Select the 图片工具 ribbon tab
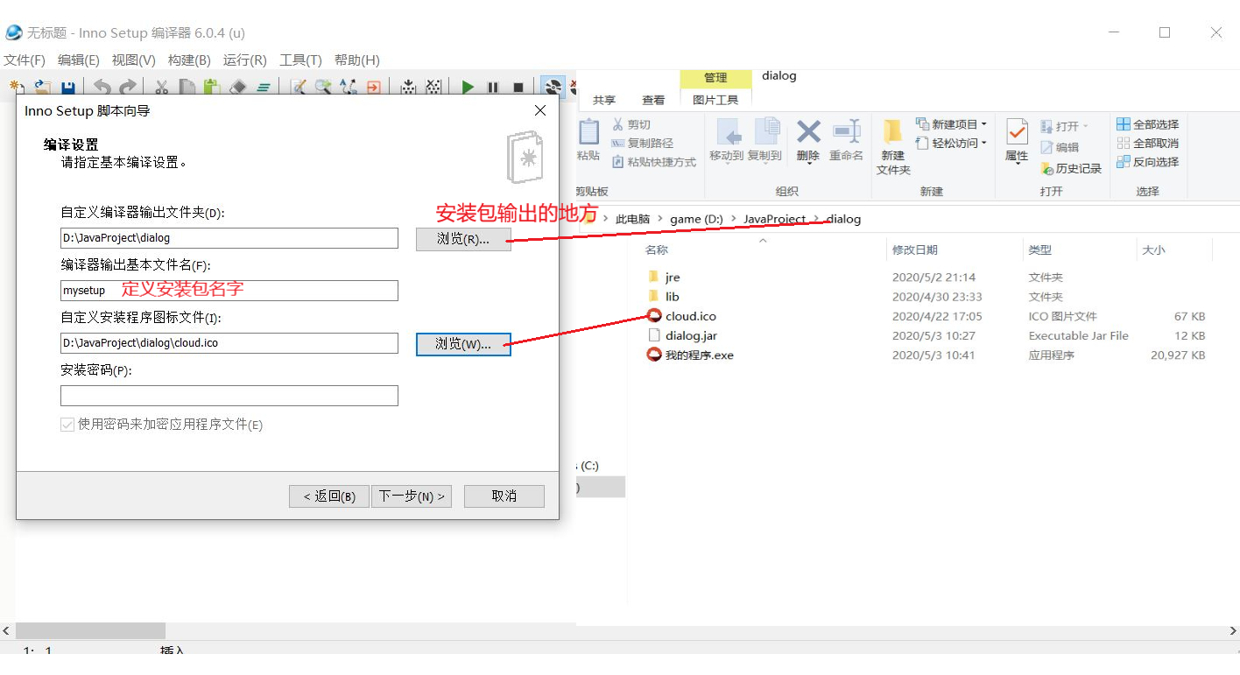This screenshot has height=675, width=1240. [715, 100]
